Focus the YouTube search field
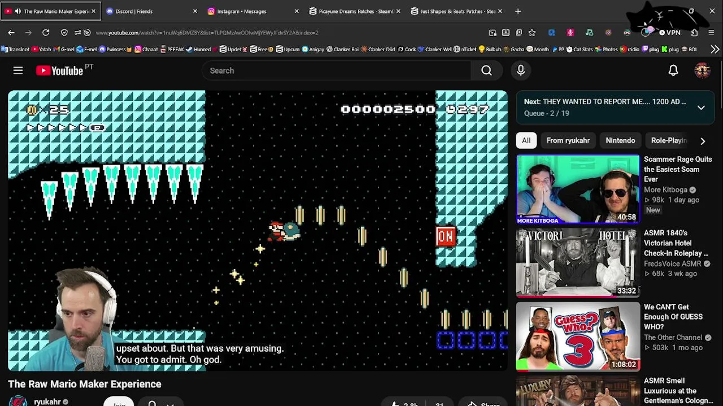Viewport: 723px width, 406px height. click(336, 70)
